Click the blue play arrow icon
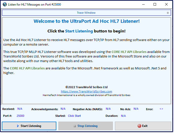 [x=18, y=126]
